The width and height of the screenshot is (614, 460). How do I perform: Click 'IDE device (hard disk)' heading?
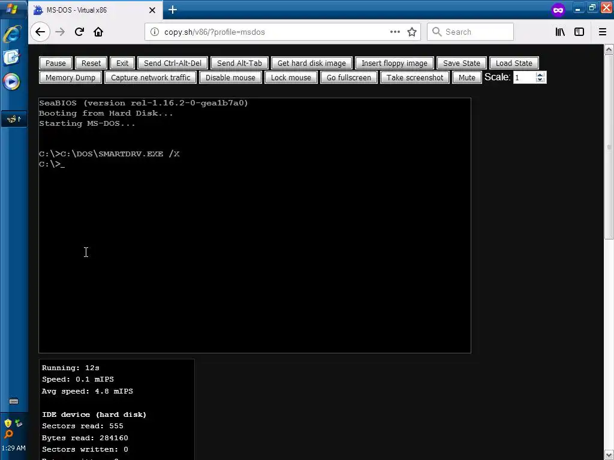[94, 414]
